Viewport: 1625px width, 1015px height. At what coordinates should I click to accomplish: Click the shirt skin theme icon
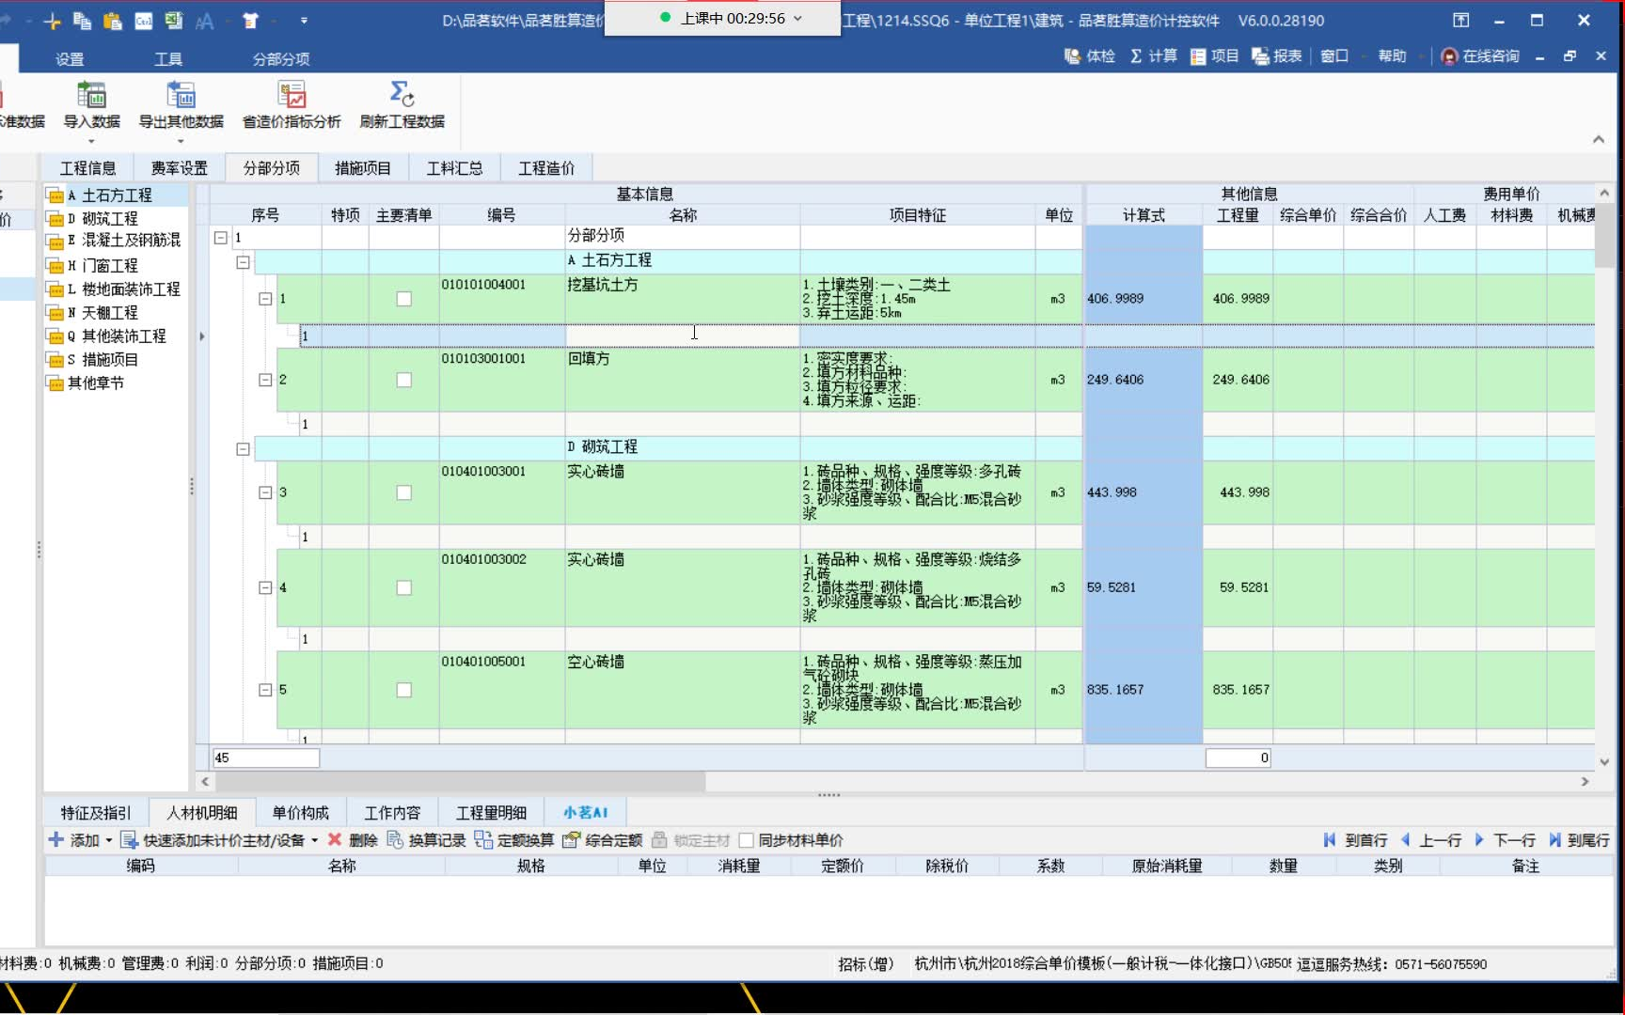click(250, 21)
